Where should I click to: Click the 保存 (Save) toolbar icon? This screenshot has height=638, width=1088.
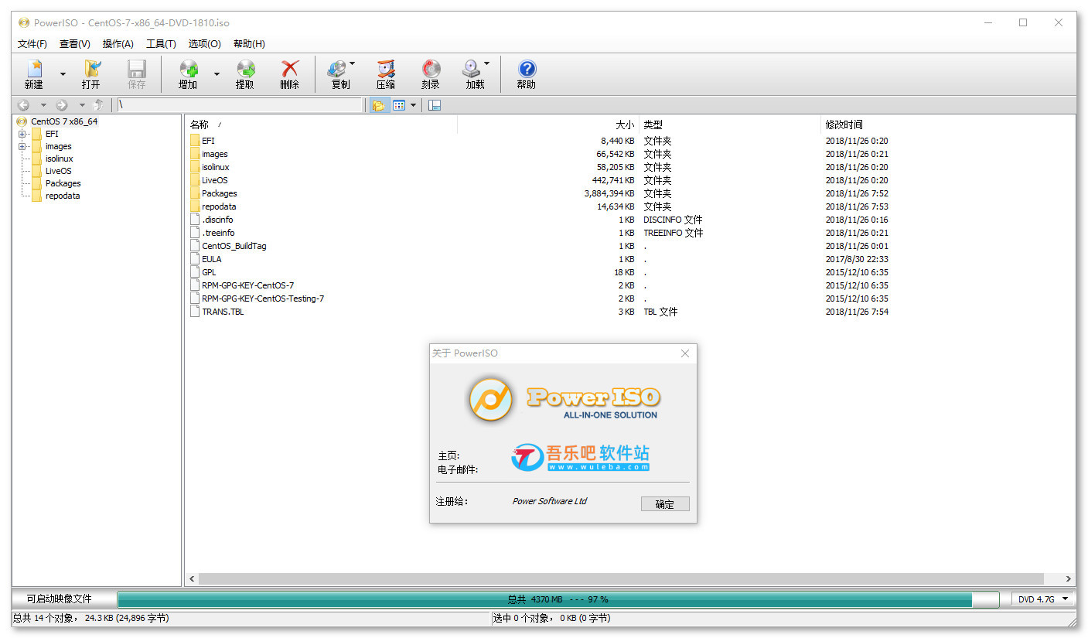137,69
